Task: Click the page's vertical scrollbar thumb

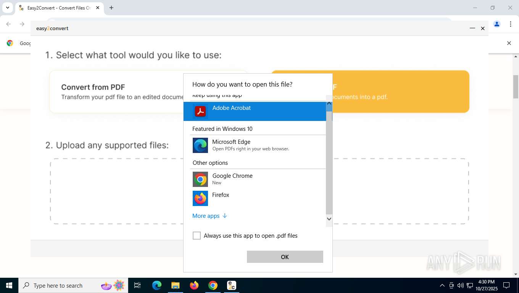Action: point(516,87)
